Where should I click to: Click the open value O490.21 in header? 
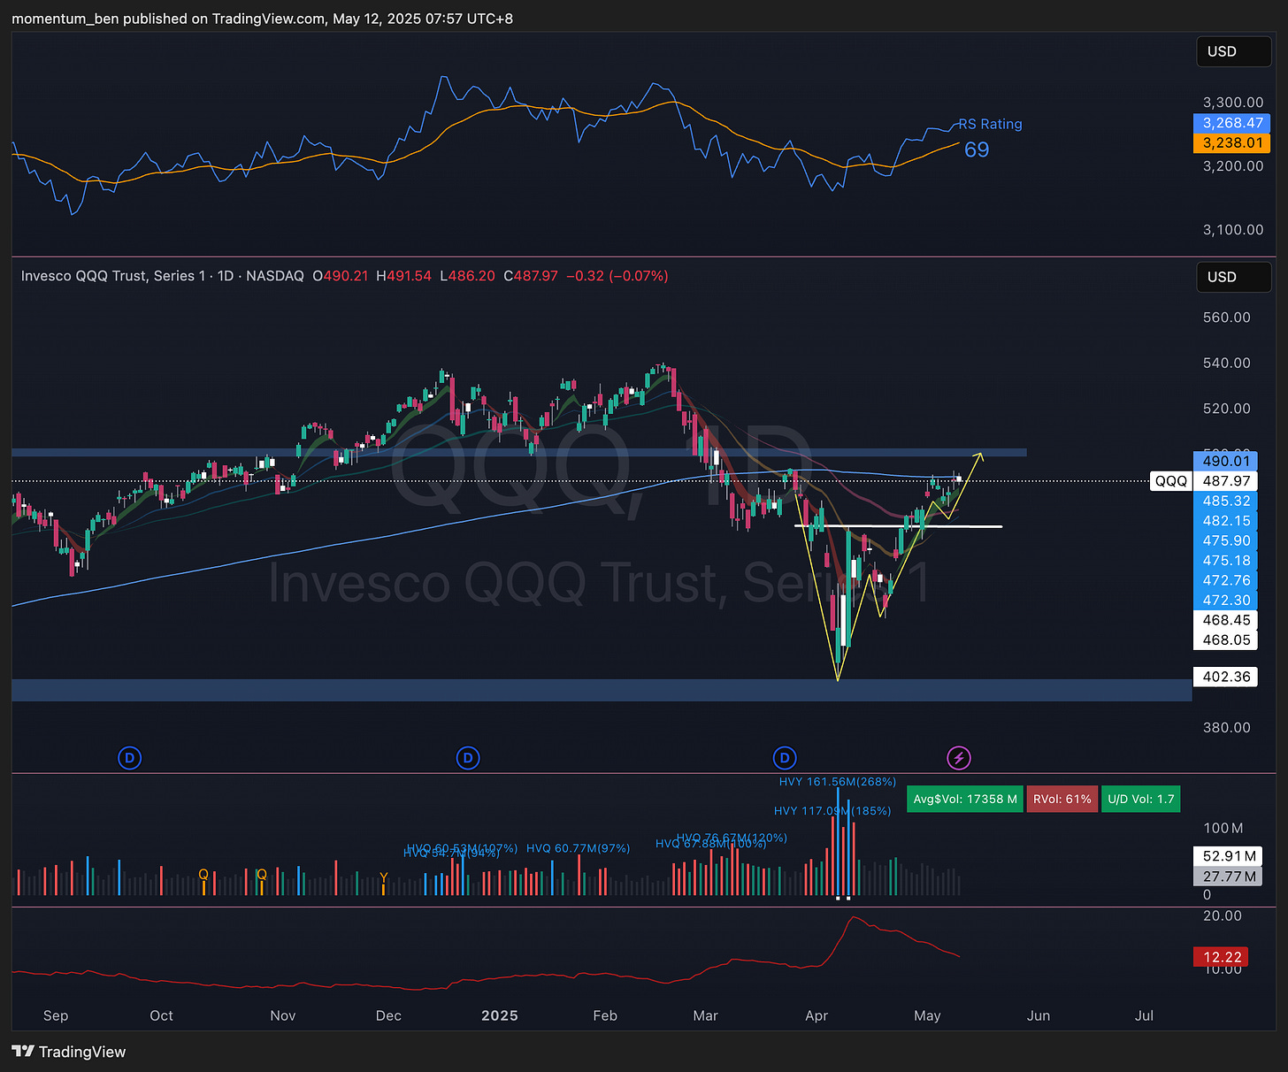(x=341, y=276)
